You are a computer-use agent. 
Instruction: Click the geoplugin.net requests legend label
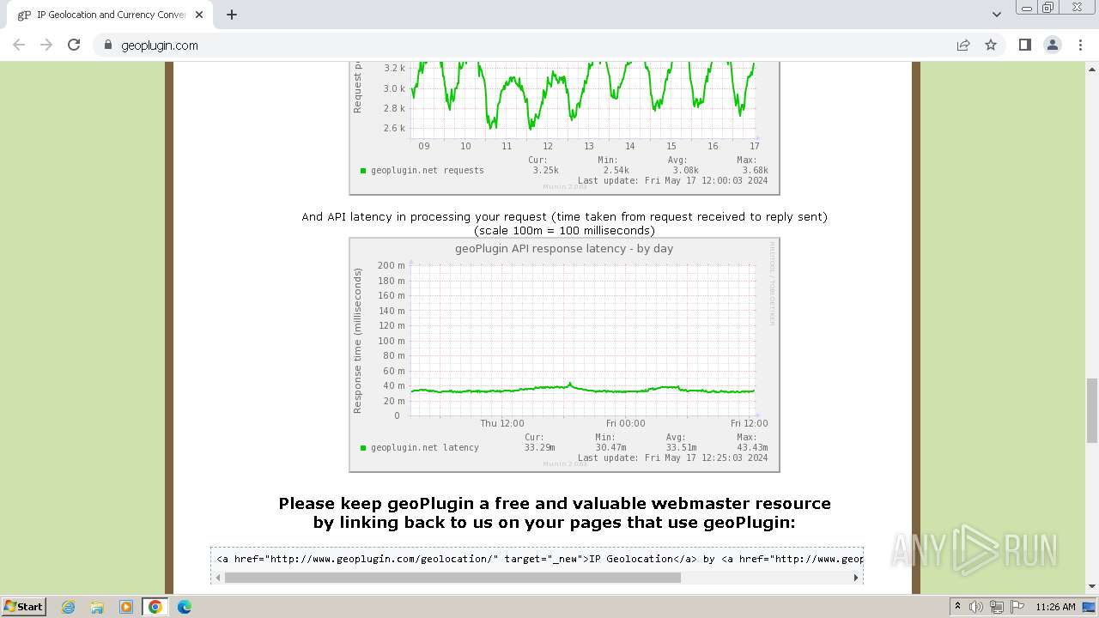[428, 170]
